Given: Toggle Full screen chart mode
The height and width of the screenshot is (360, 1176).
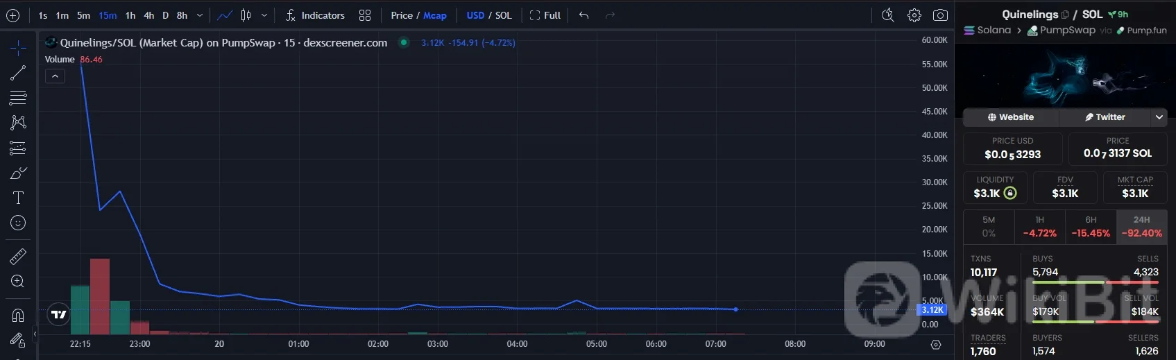Looking at the screenshot, I should [x=545, y=15].
